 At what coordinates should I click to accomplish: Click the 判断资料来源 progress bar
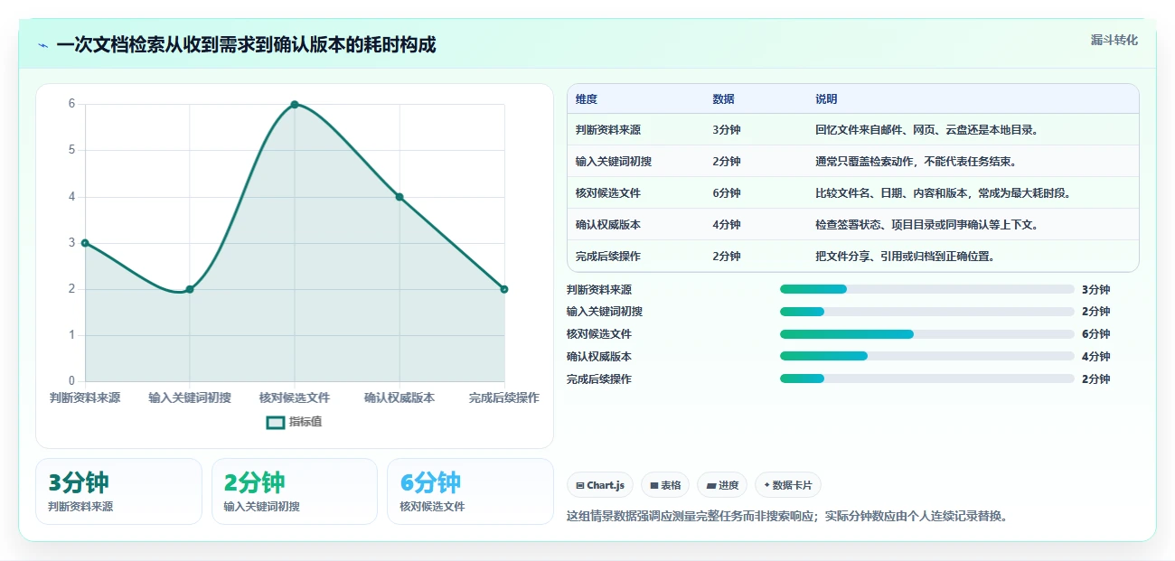pyautogui.click(x=926, y=289)
